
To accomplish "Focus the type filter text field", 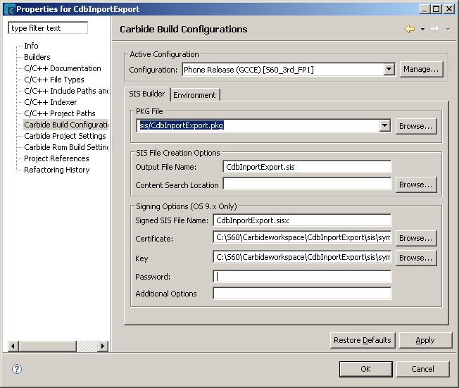I will (48, 28).
